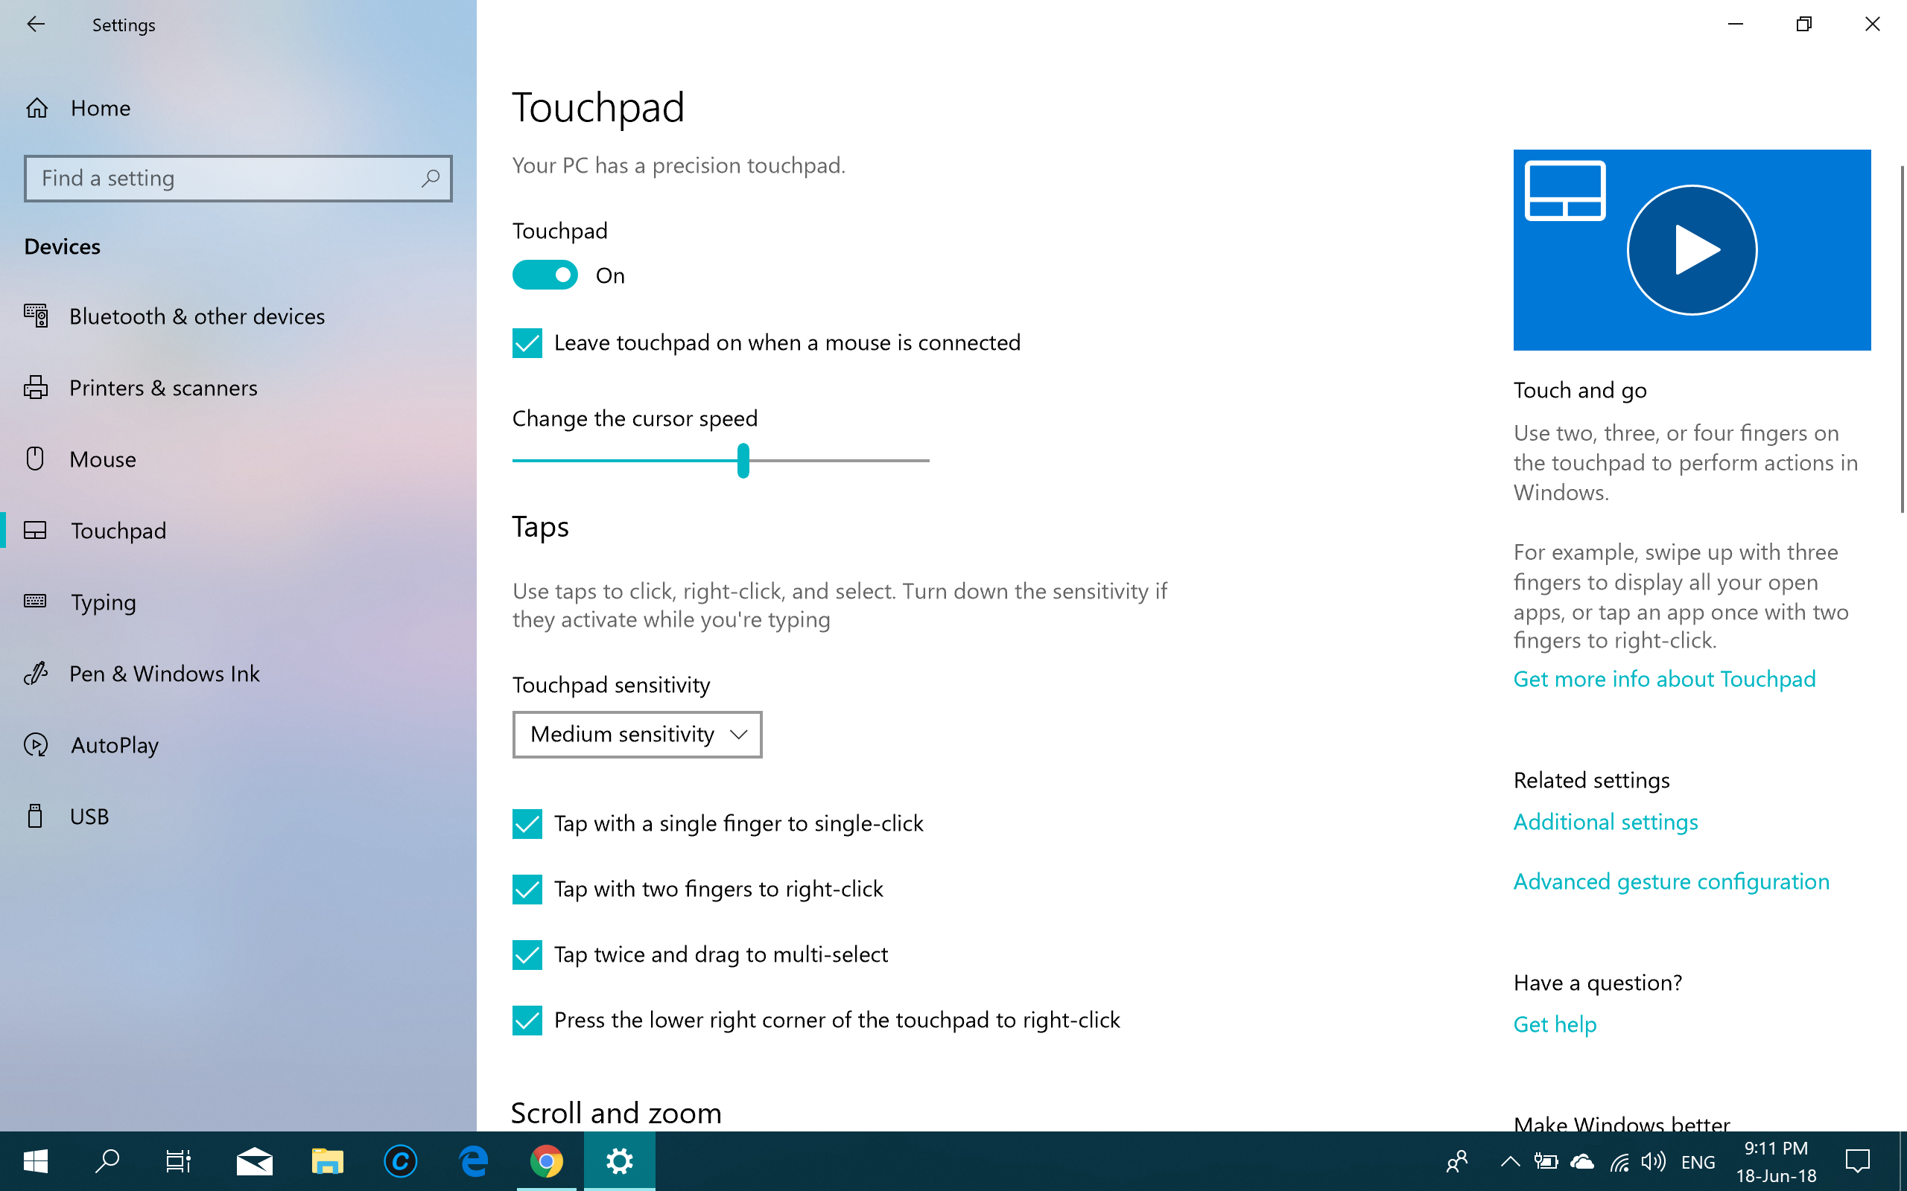
Task: Uncheck Leave touchpad on when mouse connected
Action: pyautogui.click(x=527, y=343)
